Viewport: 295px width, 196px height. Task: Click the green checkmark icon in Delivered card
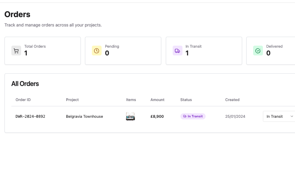(x=258, y=51)
